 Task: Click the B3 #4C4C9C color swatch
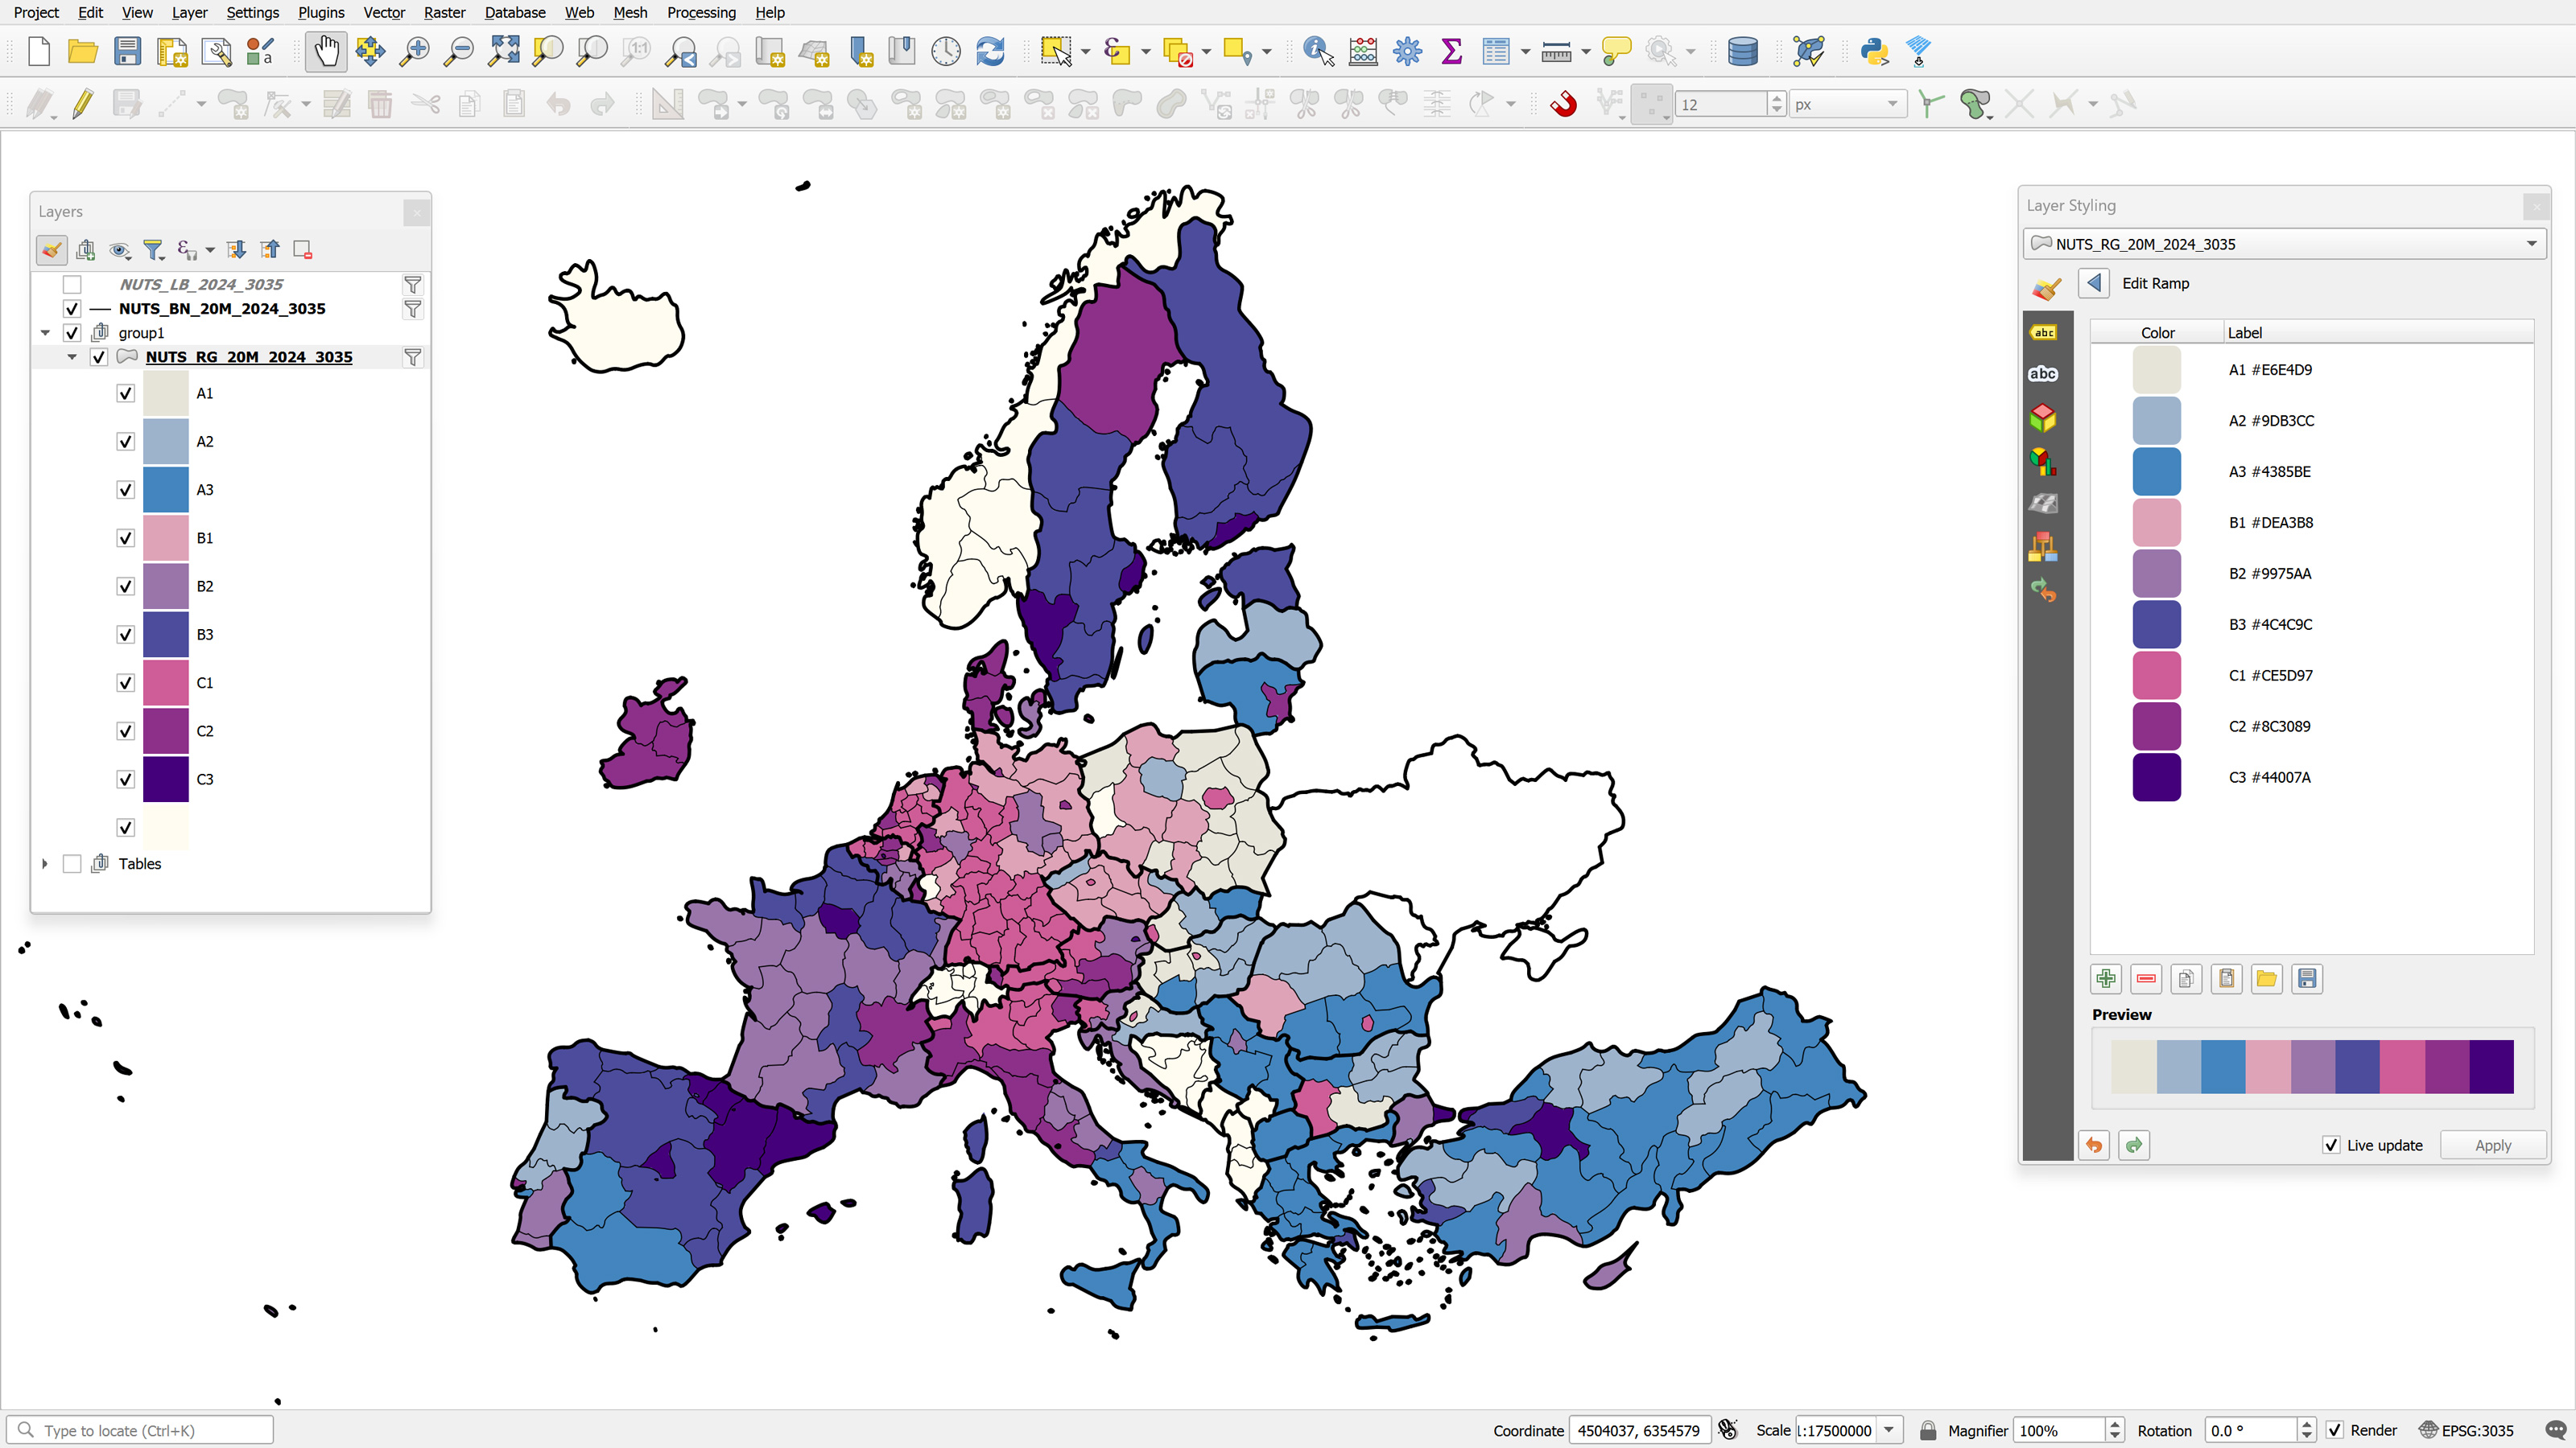click(x=2157, y=624)
